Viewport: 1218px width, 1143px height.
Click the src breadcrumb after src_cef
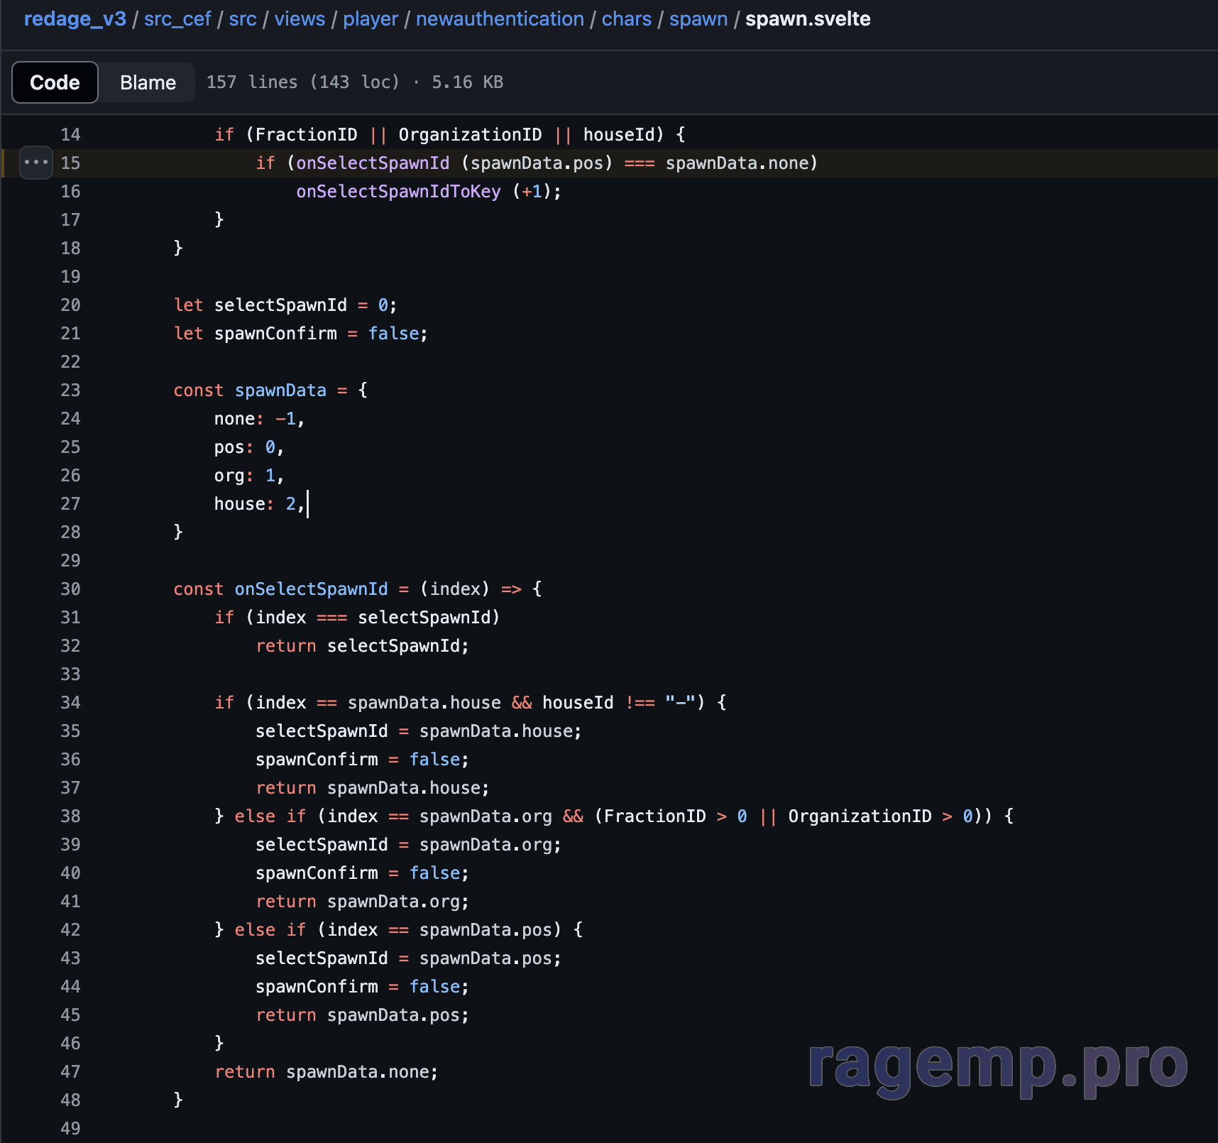click(243, 19)
